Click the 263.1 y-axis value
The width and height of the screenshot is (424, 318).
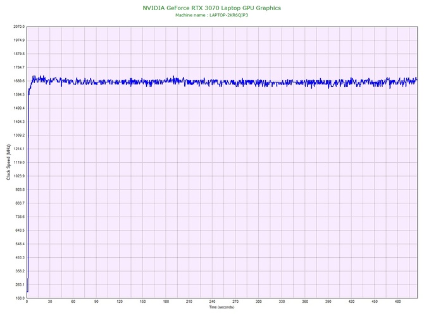coord(20,284)
